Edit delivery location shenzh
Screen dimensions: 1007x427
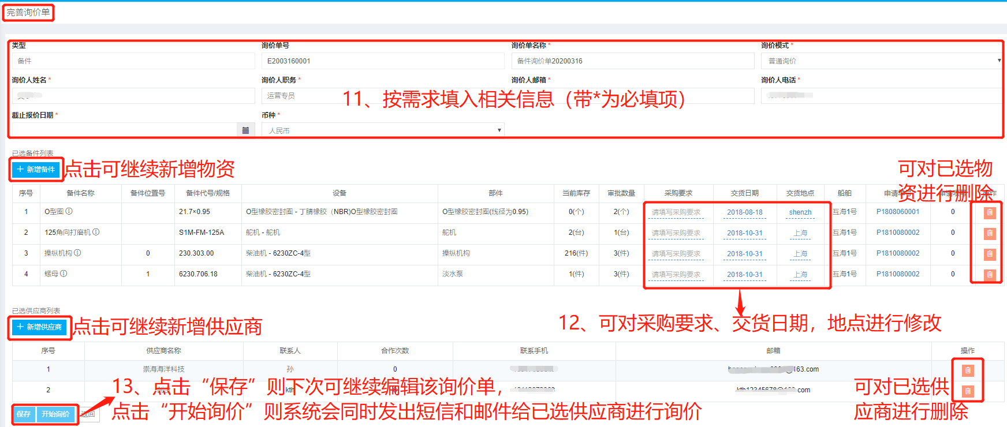click(x=800, y=212)
